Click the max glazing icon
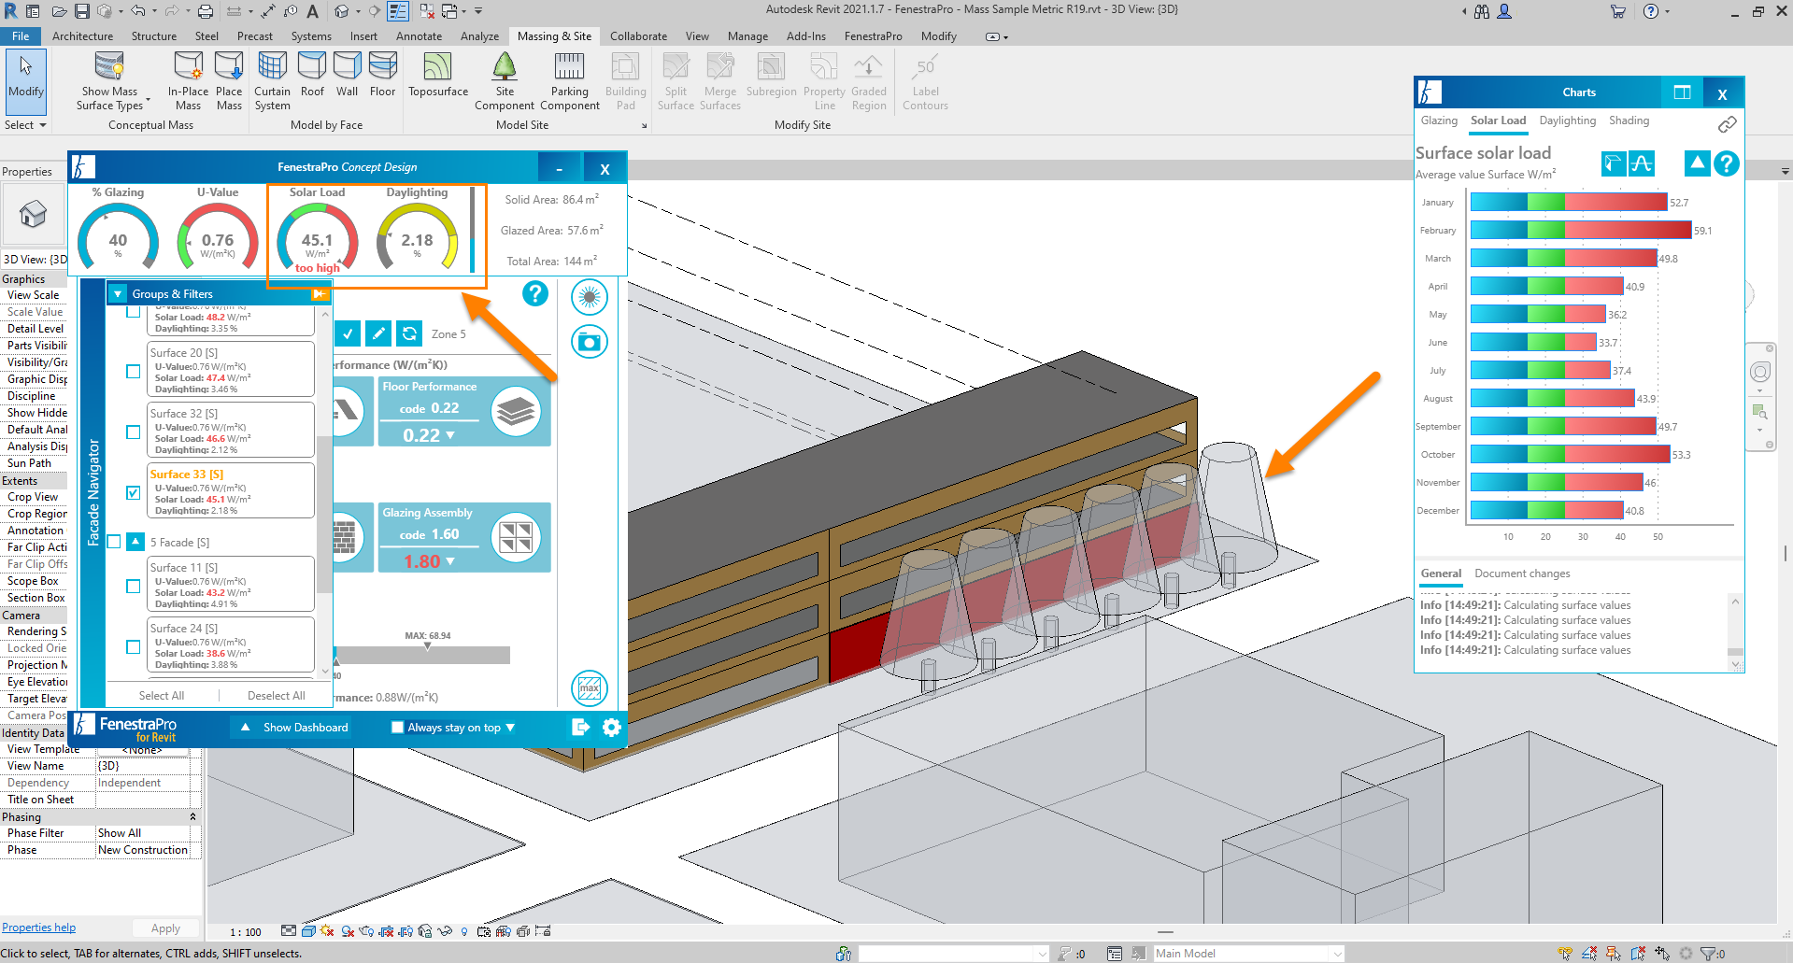Image resolution: width=1793 pixels, height=963 pixels. coord(590,689)
